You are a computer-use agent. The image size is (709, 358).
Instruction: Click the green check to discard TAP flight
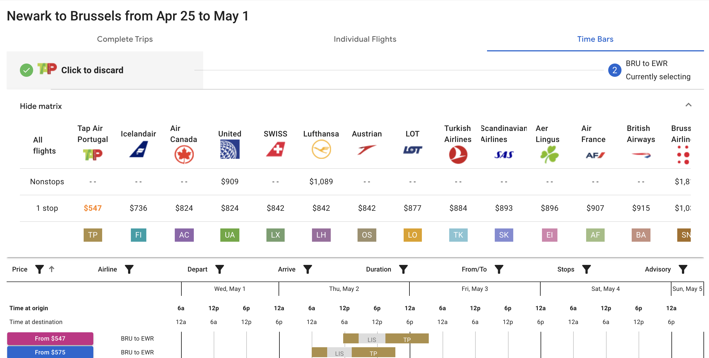[27, 70]
